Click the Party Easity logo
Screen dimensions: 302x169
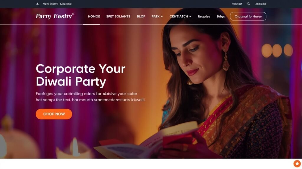pyautogui.click(x=55, y=16)
